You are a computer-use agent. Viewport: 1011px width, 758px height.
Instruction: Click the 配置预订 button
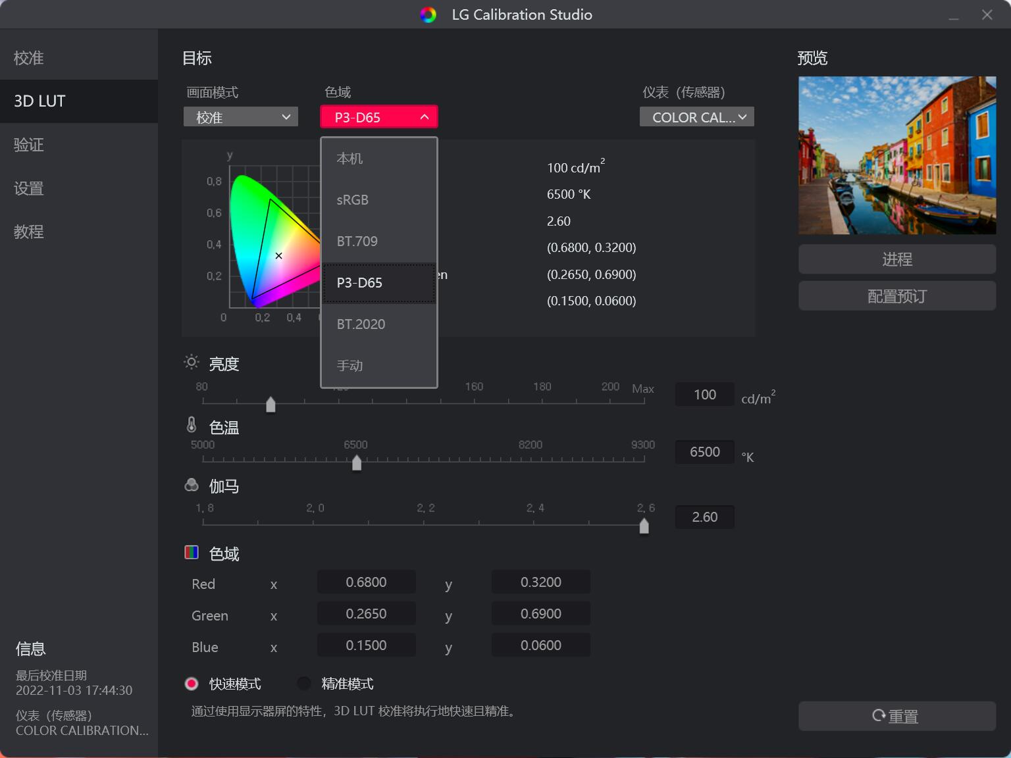[x=896, y=295]
